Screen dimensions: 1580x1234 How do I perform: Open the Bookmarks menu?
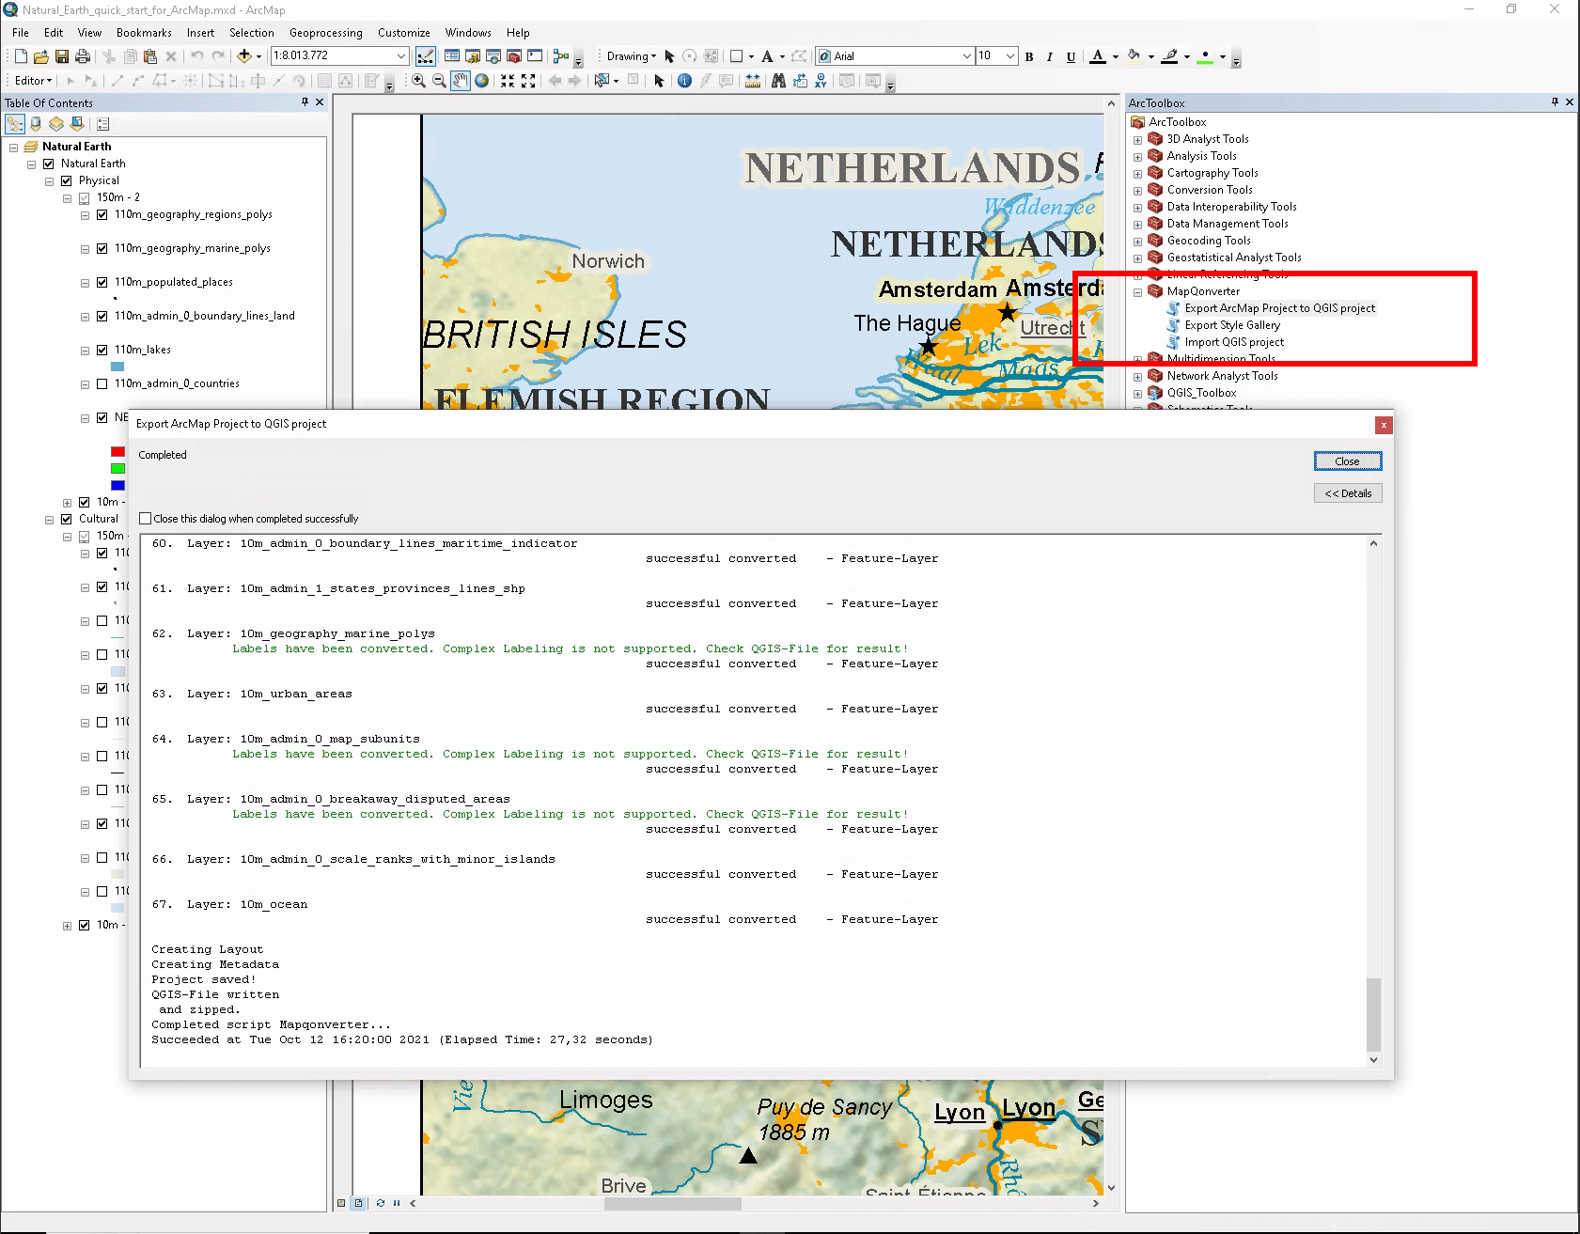click(x=144, y=33)
